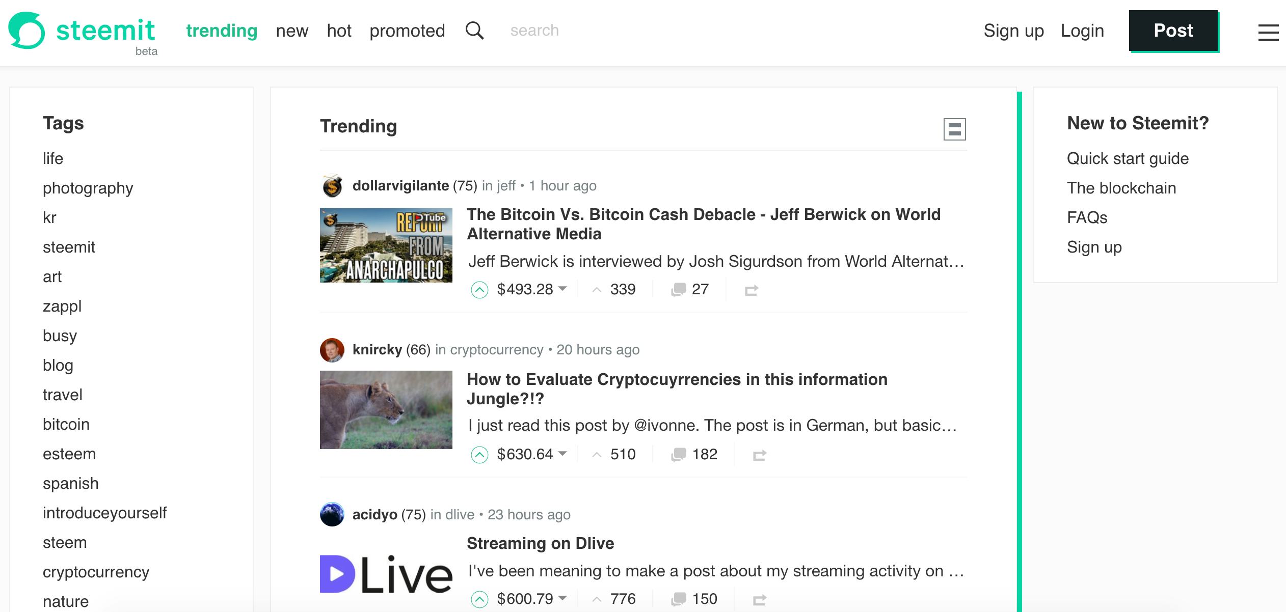Resteem the Streaming on Dlive post
Viewport: 1286px width, 612px height.
coord(759,599)
